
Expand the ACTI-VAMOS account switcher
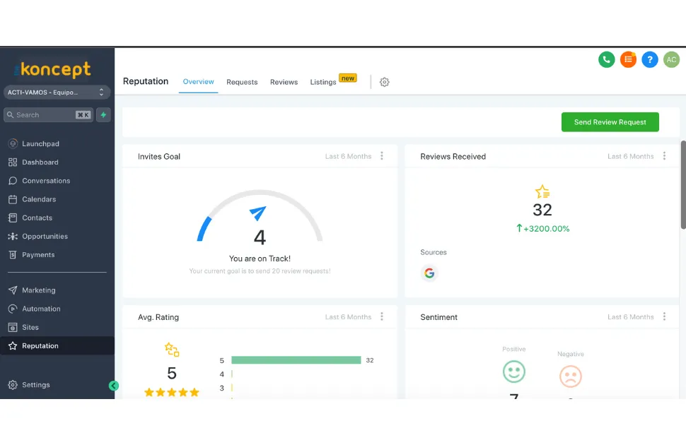click(x=57, y=93)
